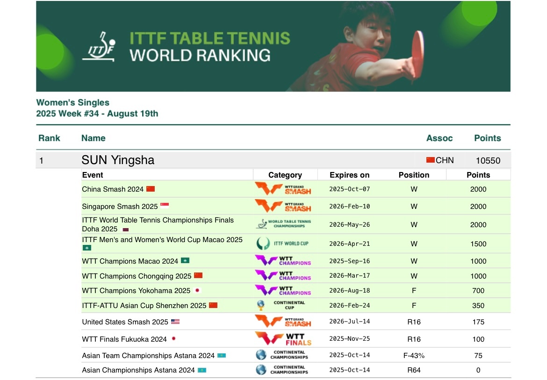Click the ITTF World Cup category logo
This screenshot has height=380, width=547.
pyautogui.click(x=282, y=244)
